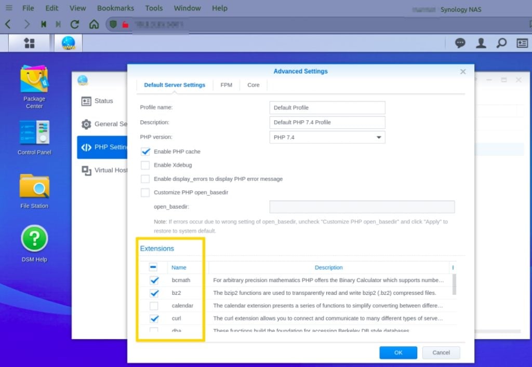Select the curl extension name
Viewport: 532px width, 367px height.
point(176,318)
